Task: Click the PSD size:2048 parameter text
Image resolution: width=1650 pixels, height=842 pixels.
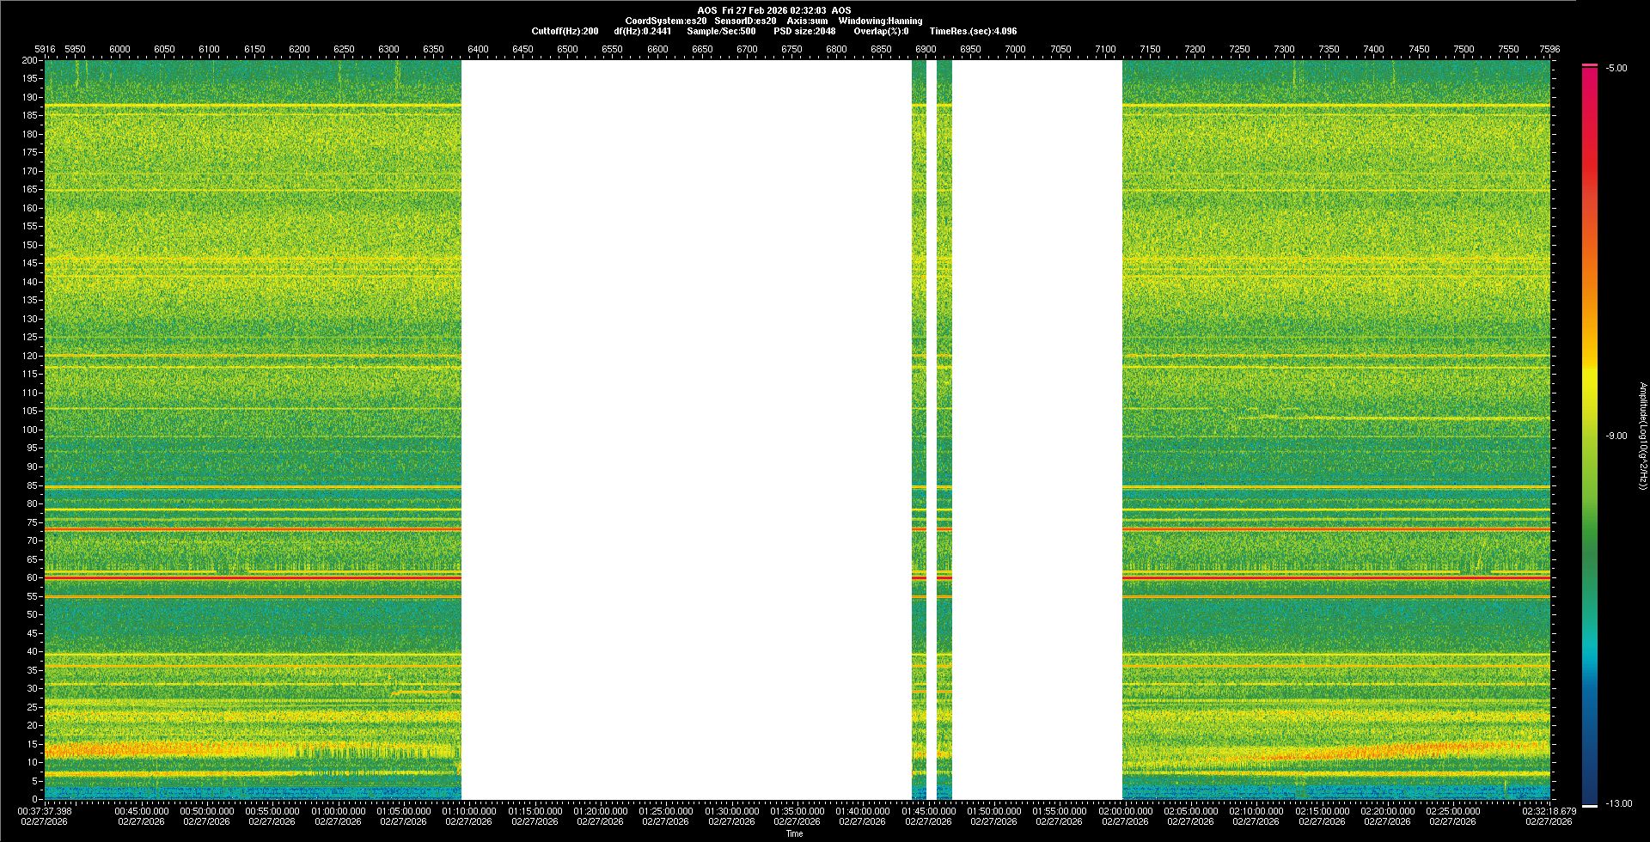Action: (x=804, y=31)
